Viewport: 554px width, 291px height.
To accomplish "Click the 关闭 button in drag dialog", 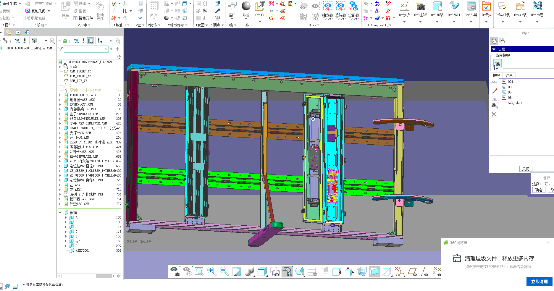I will click(x=526, y=169).
